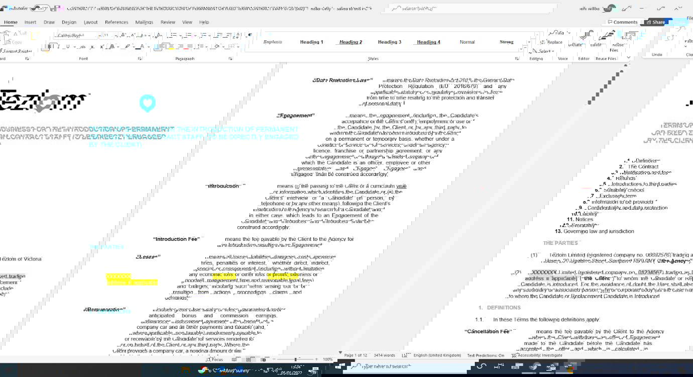Click the Share button
Screen dimensions: 693x377
click(656, 22)
